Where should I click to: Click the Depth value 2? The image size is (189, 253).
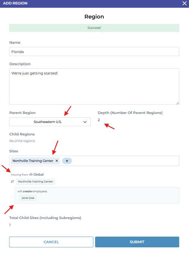pyautogui.click(x=99, y=120)
